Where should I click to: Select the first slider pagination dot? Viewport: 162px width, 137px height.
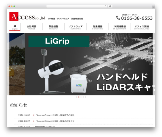point(76,97)
